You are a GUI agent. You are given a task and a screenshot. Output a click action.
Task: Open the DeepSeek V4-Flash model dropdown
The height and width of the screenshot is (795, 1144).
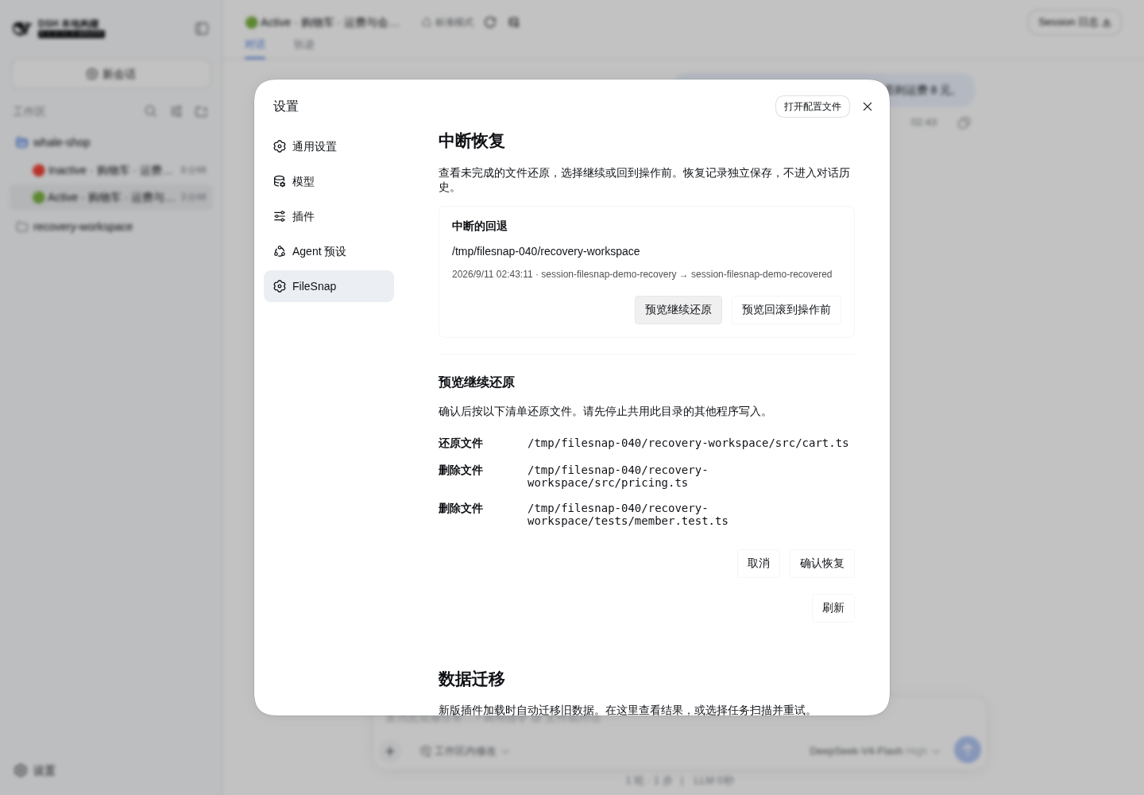(x=875, y=750)
